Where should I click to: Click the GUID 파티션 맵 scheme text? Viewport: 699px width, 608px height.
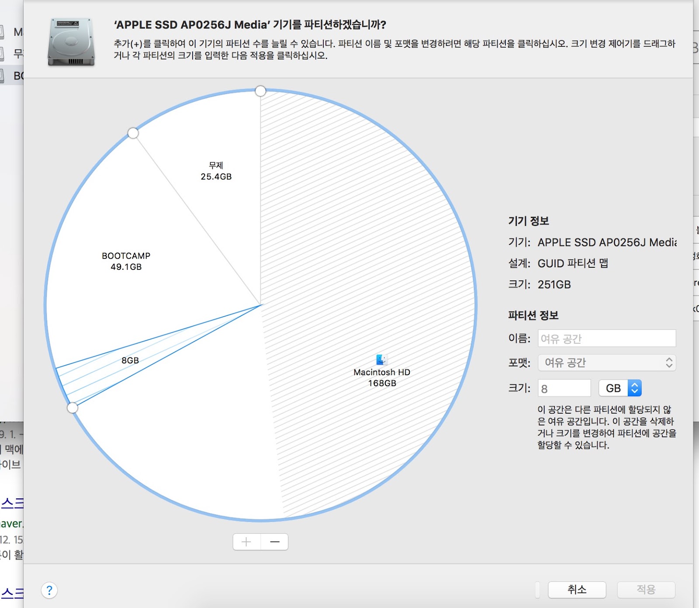click(573, 263)
